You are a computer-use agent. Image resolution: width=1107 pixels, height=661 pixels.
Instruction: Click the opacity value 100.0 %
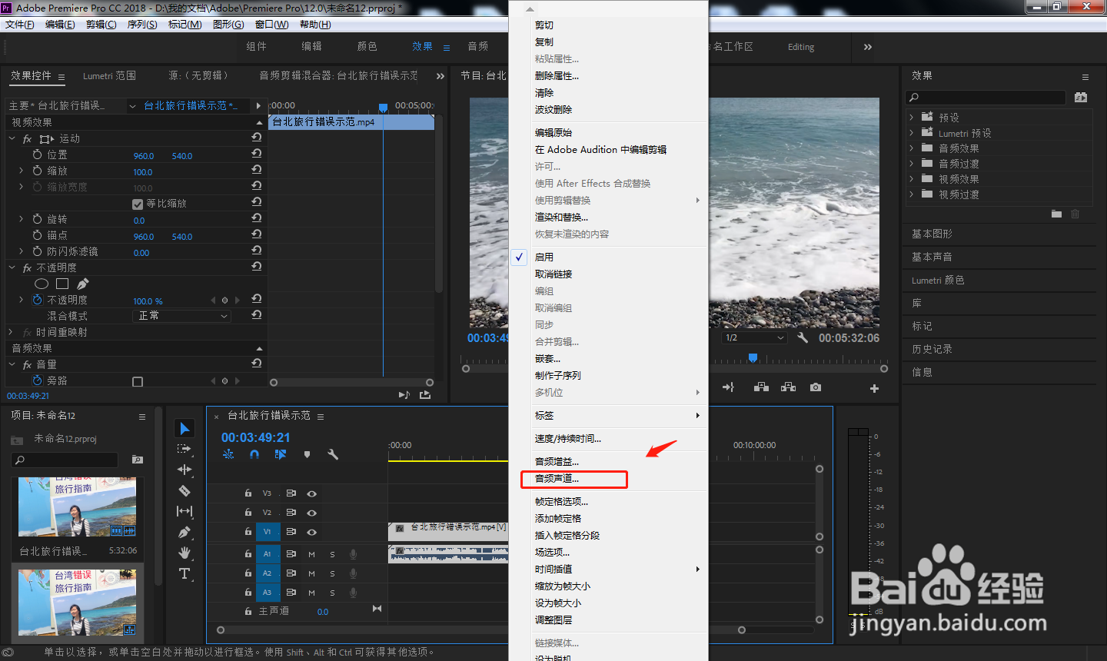148,301
